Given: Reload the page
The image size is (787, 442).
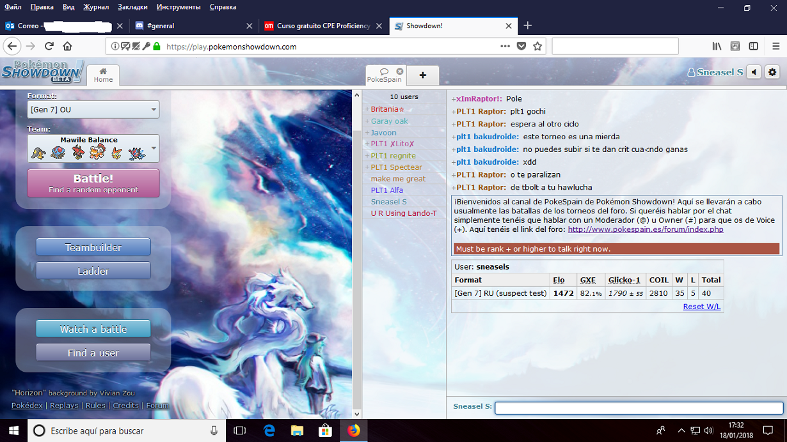Looking at the screenshot, I should [49, 46].
